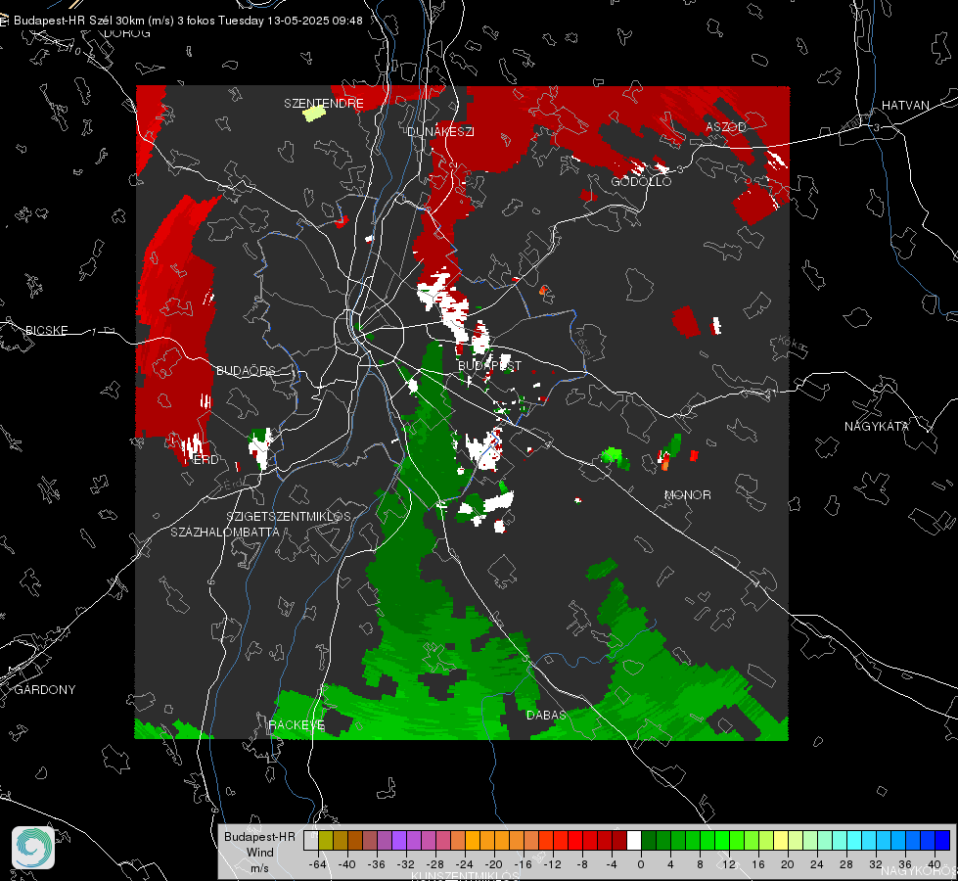Click the GODOLLO town label
Image resolution: width=958 pixels, height=881 pixels.
pos(641,181)
